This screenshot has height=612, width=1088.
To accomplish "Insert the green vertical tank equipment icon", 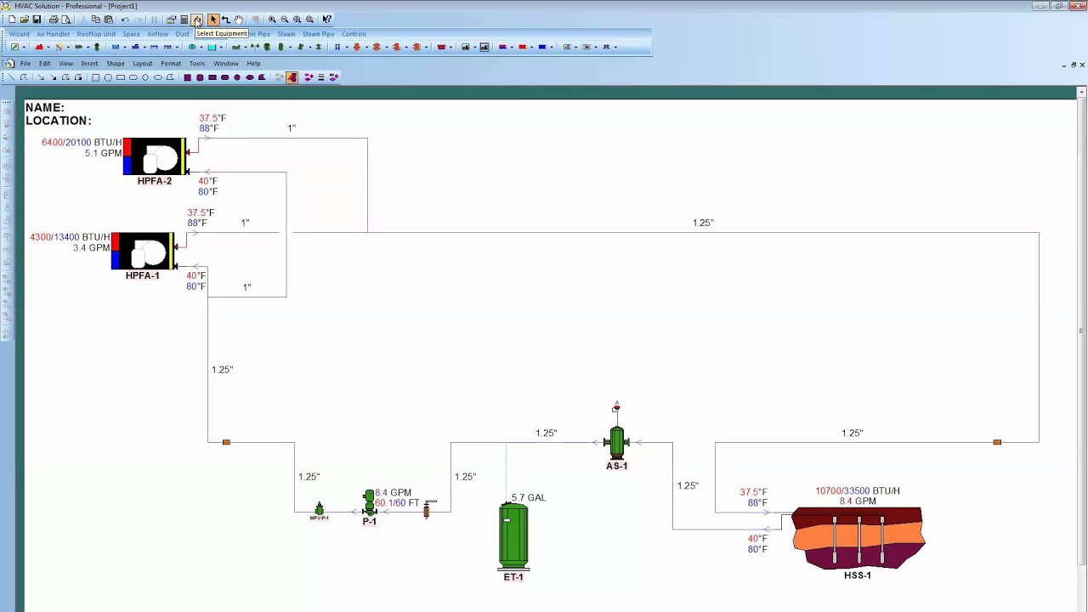I will coord(280,47).
